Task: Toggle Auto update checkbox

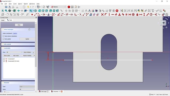Action: (3, 39)
